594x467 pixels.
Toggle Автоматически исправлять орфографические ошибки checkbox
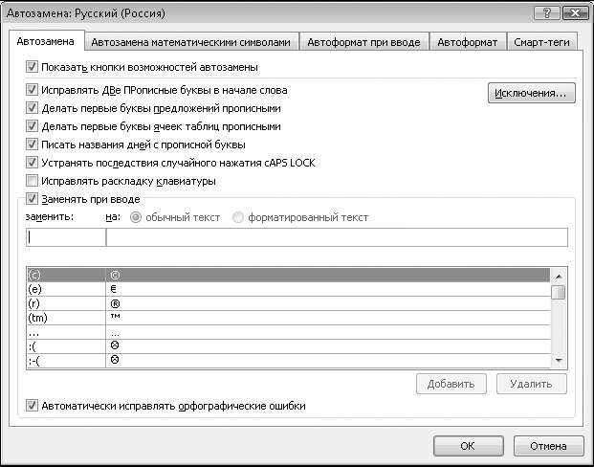(x=32, y=406)
